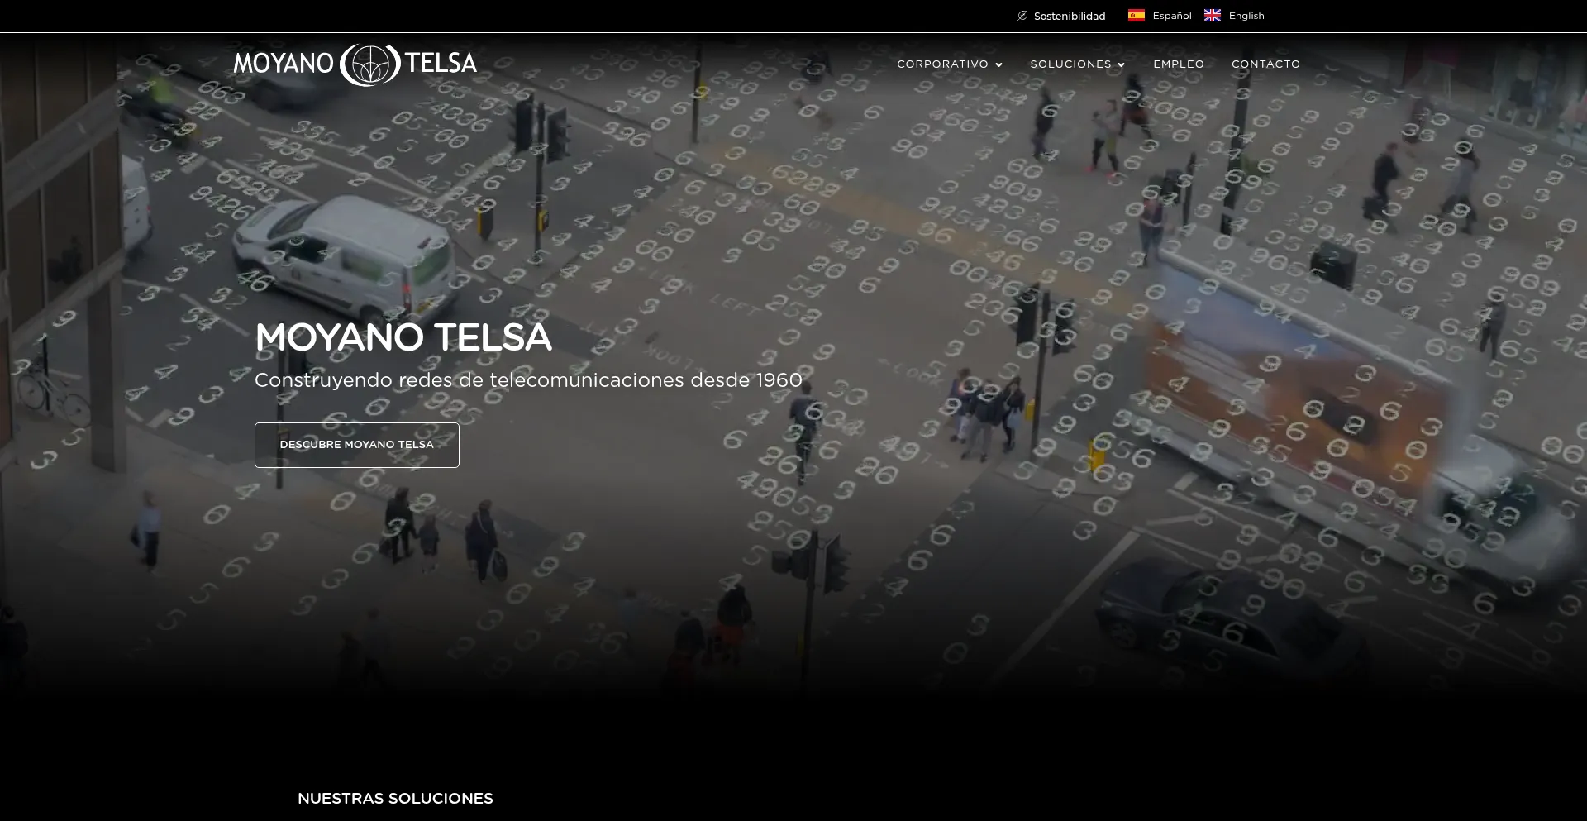
Task: Open the Sostenibilidad link text
Action: [x=1069, y=17]
